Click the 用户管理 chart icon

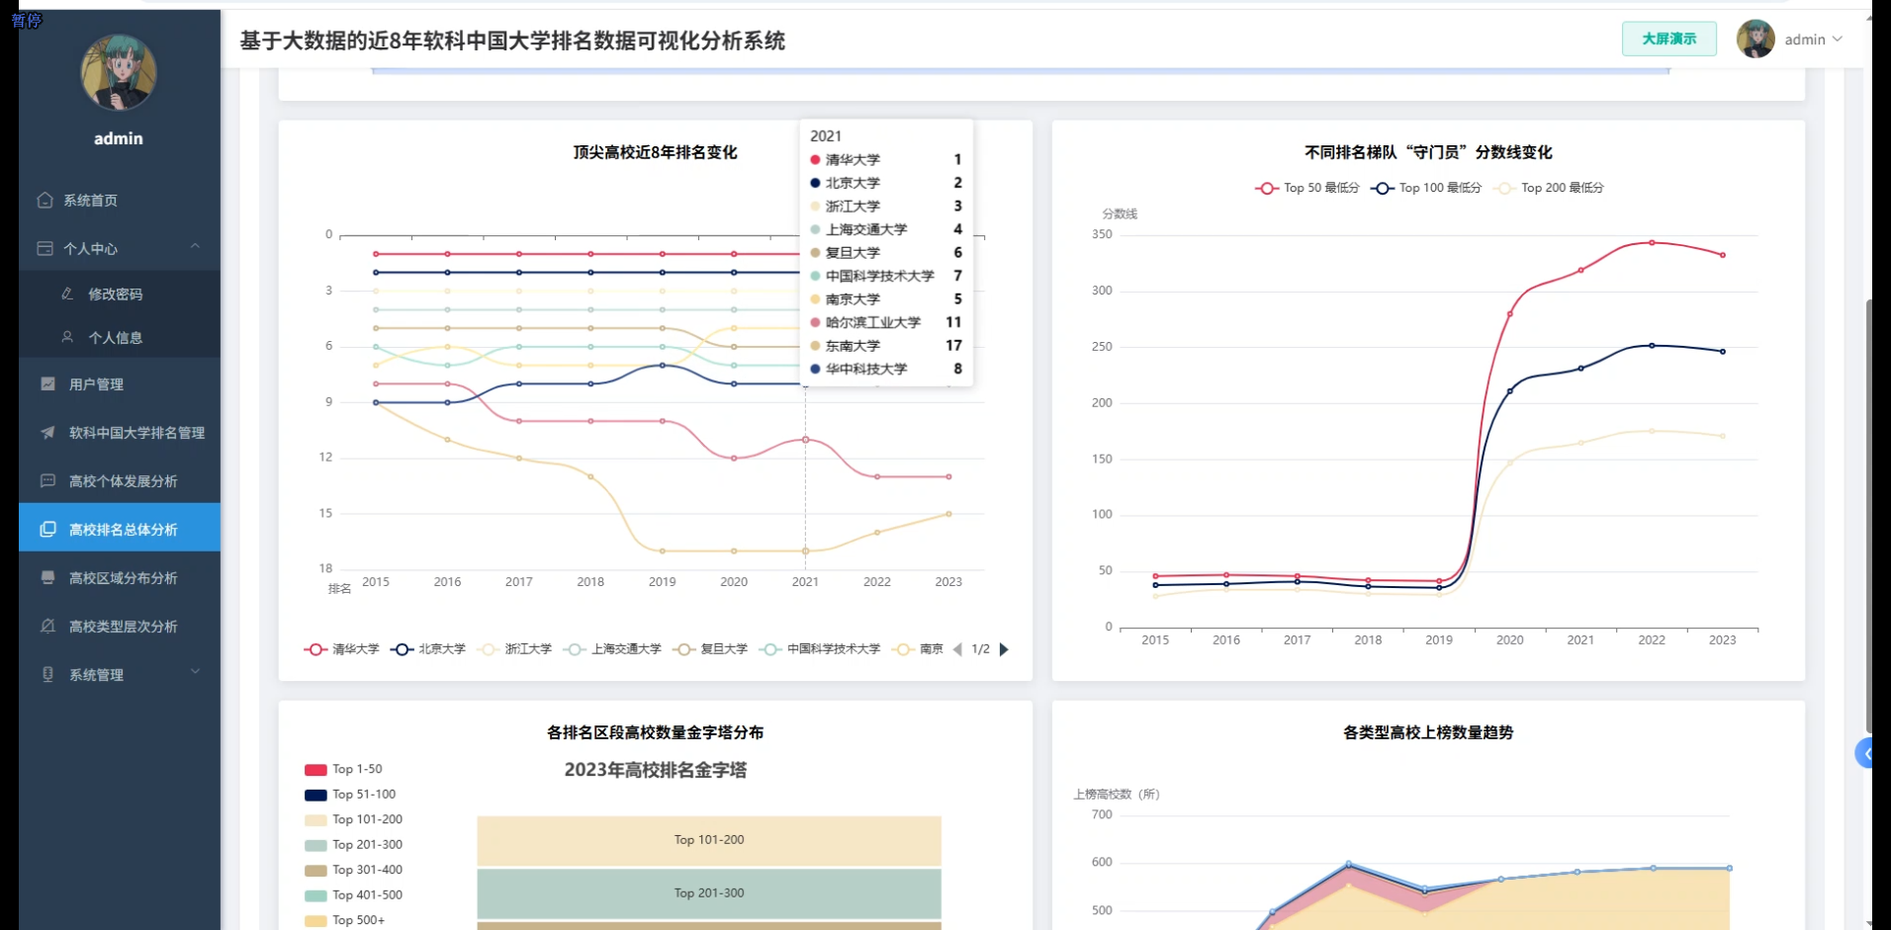pyautogui.click(x=47, y=383)
